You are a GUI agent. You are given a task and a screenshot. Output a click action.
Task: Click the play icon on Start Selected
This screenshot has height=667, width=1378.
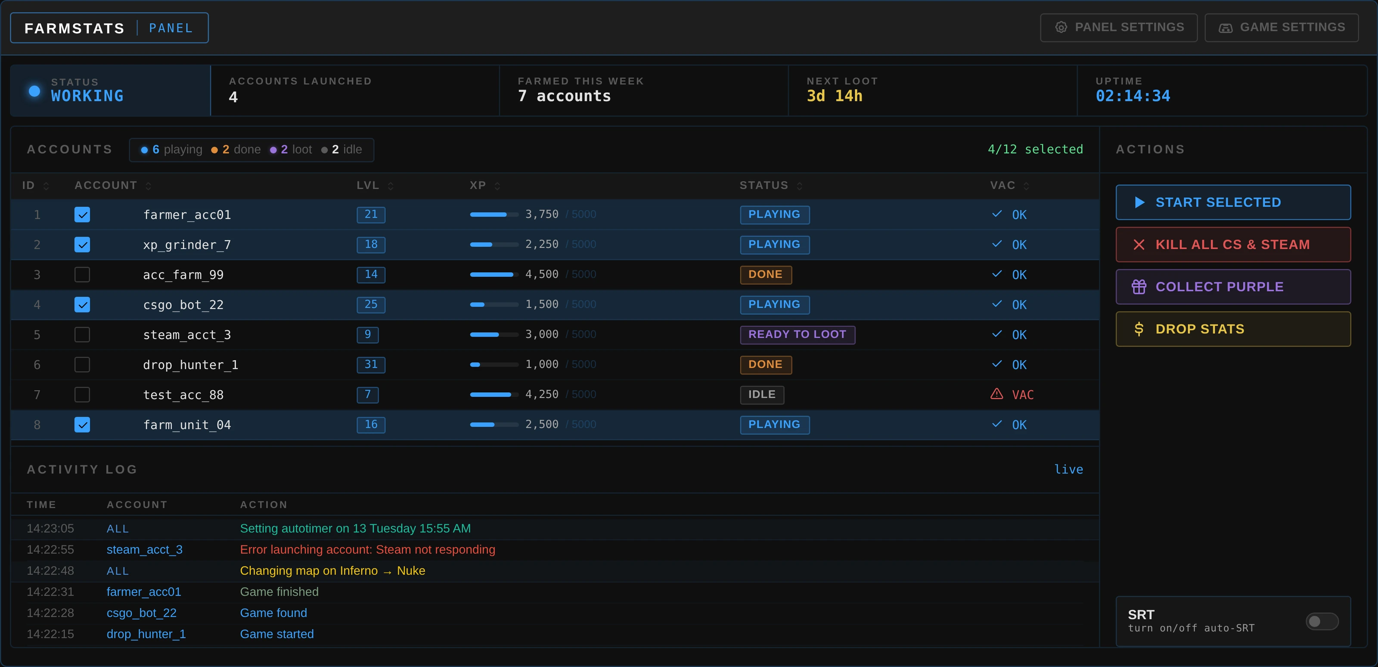1139,203
